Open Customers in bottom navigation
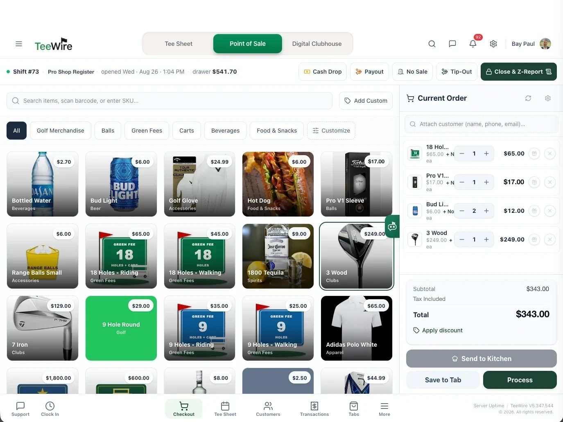The image size is (563, 422). click(x=268, y=408)
